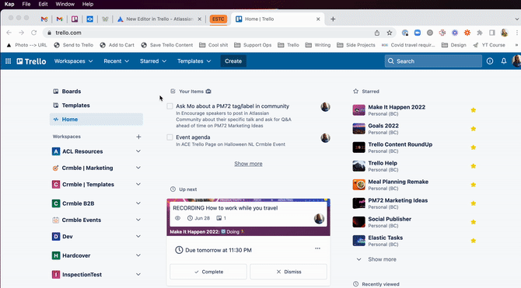The width and height of the screenshot is (521, 288).
Task: Click the browser reload icon
Action: click(34, 33)
